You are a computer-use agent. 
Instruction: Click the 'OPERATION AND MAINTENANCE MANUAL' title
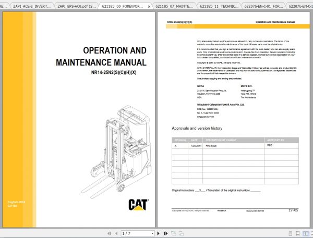(x=101, y=56)
